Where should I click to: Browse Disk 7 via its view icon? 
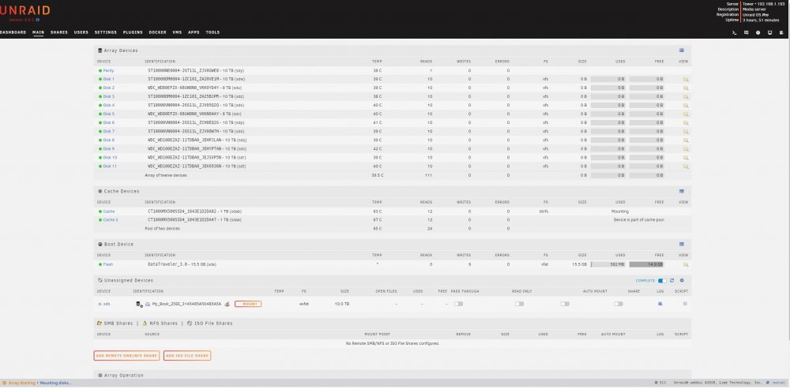685,131
